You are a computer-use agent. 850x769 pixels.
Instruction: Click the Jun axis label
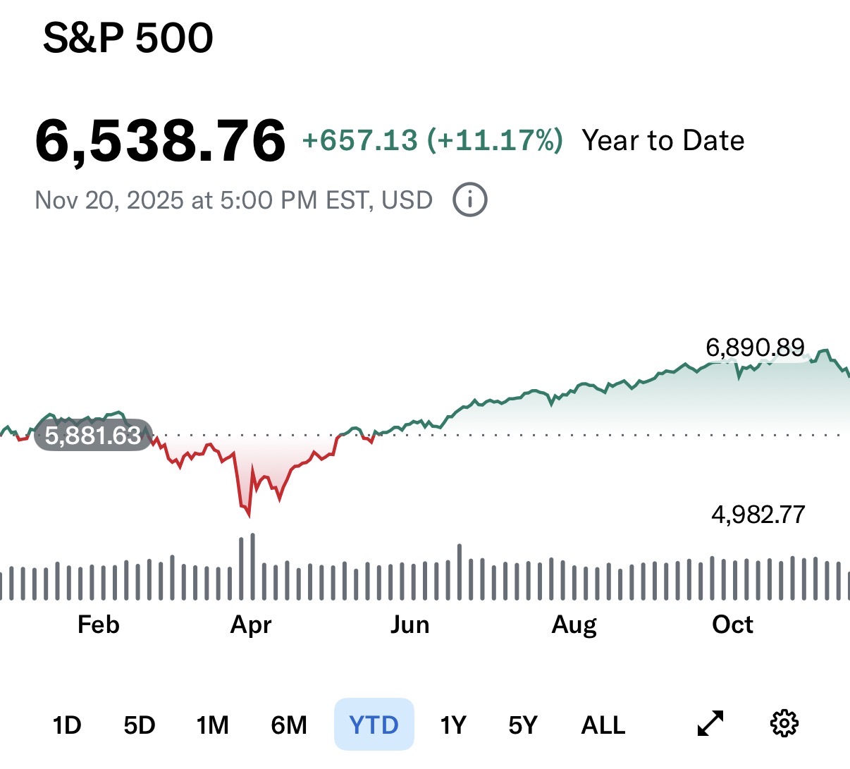click(409, 625)
